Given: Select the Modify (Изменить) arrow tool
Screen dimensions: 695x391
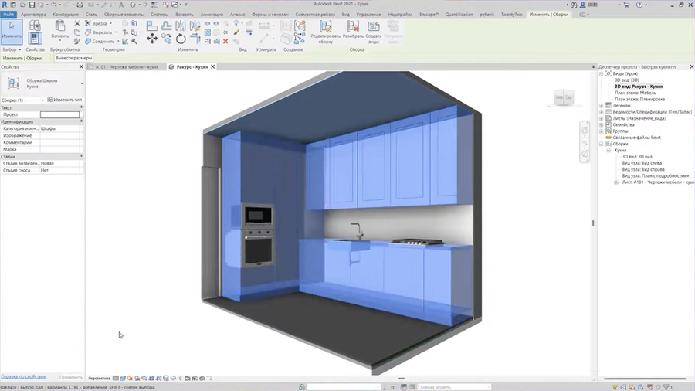Looking at the screenshot, I should coord(12,31).
